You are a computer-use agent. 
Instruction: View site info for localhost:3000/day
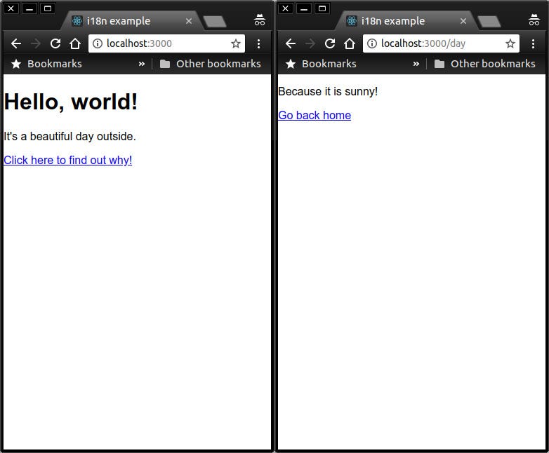tap(372, 43)
